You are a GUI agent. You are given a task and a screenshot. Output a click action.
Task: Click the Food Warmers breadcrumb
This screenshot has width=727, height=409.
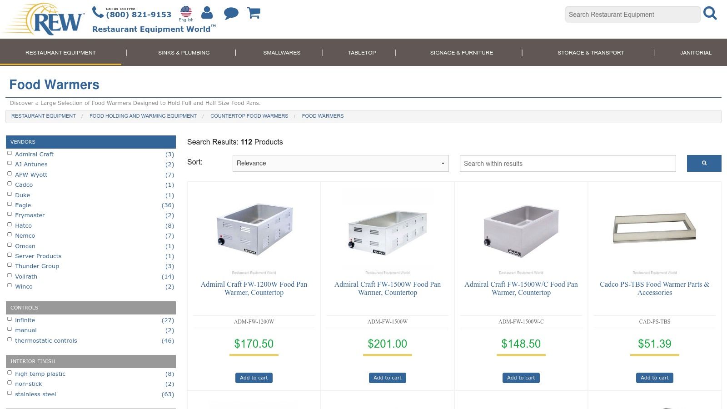(323, 116)
